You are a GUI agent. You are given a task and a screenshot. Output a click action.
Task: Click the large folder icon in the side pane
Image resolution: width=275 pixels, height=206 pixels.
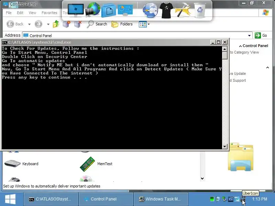pyautogui.click(x=241, y=157)
